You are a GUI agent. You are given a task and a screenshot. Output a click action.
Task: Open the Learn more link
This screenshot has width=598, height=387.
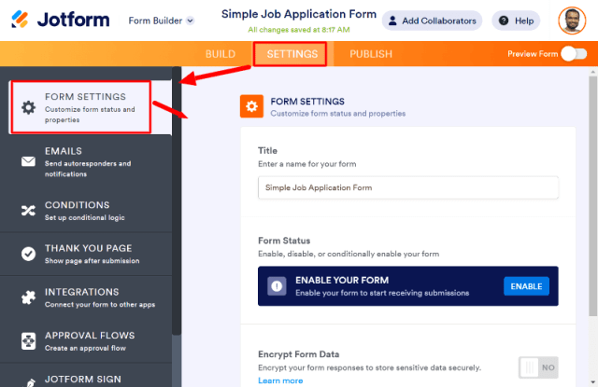(x=280, y=380)
